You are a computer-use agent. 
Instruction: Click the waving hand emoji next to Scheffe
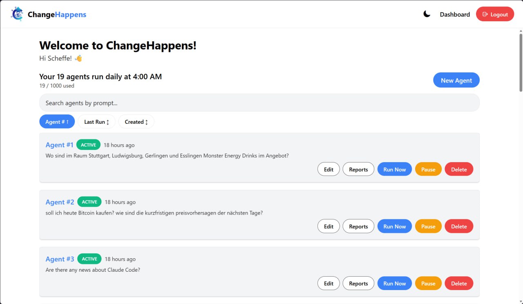point(78,58)
